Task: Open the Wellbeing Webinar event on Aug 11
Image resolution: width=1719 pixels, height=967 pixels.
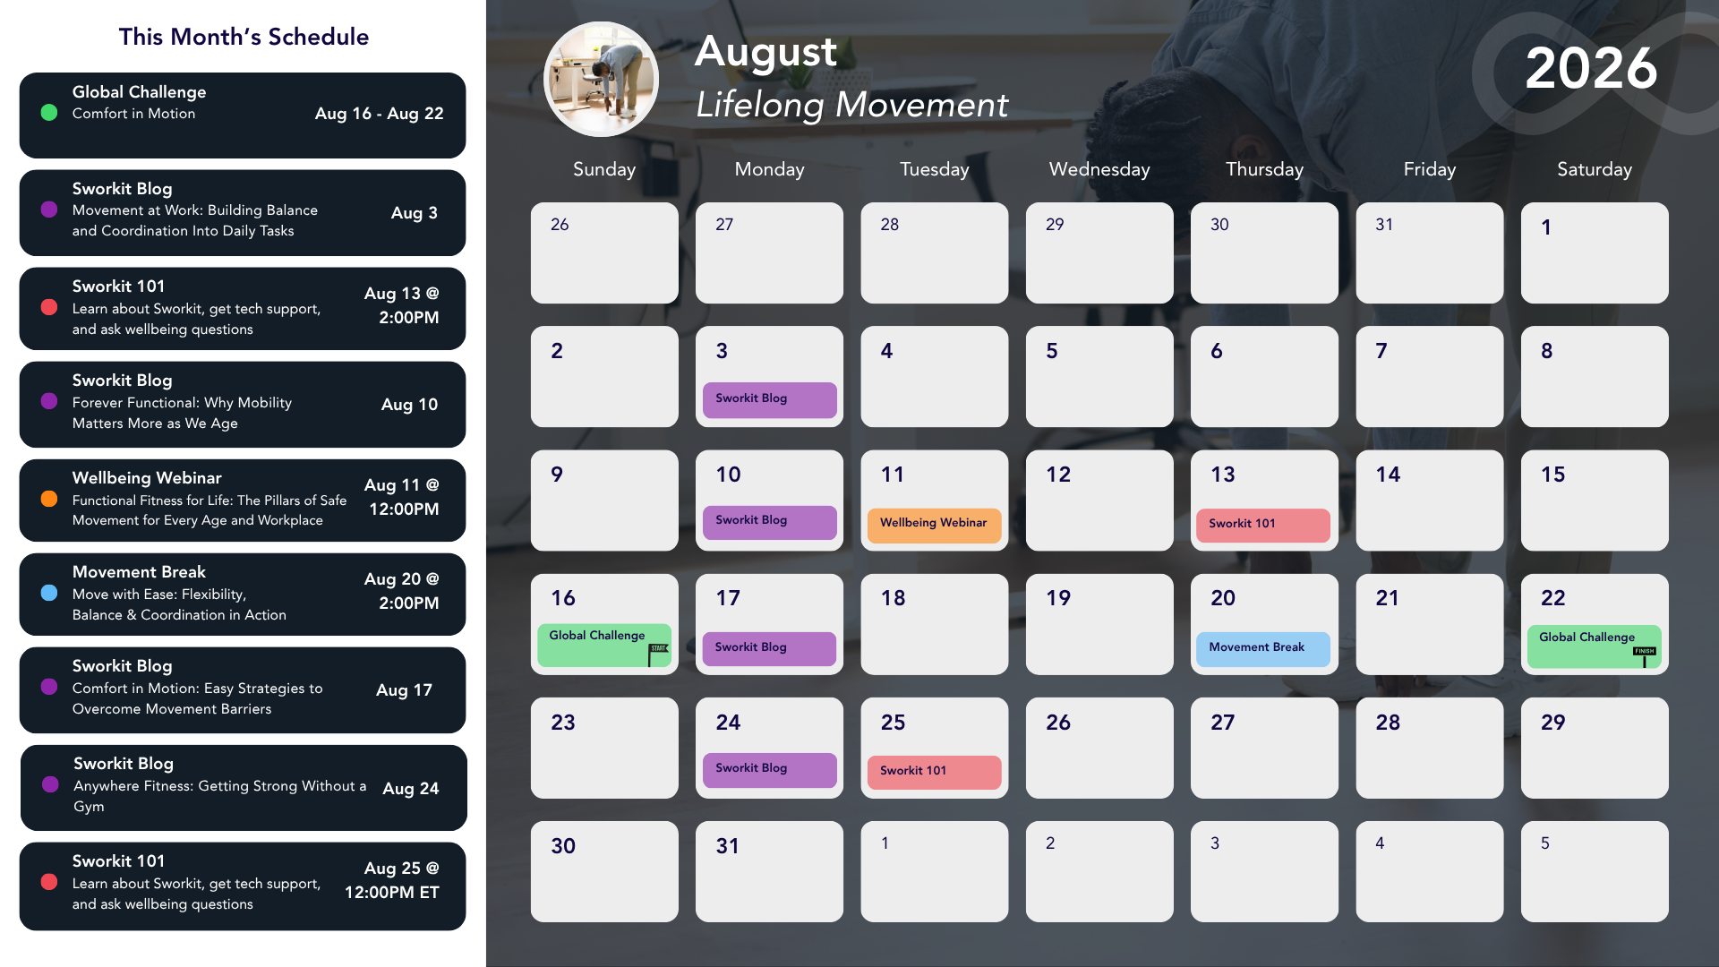Action: point(934,524)
